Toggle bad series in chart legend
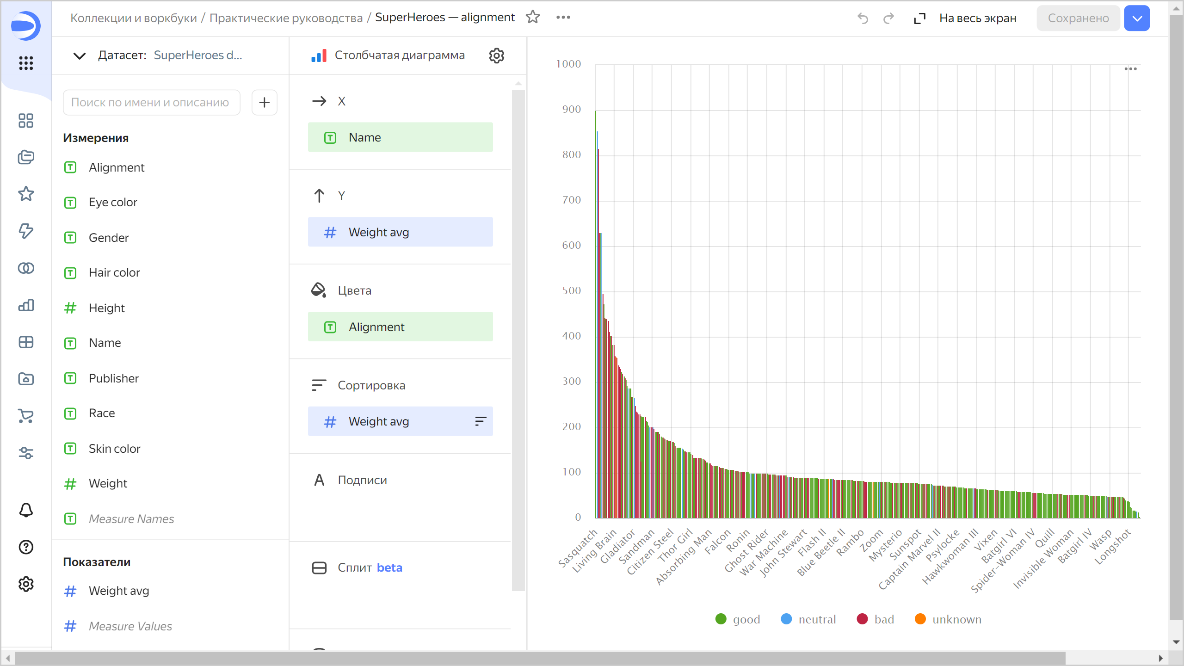Viewport: 1184px width, 666px height. pos(876,619)
